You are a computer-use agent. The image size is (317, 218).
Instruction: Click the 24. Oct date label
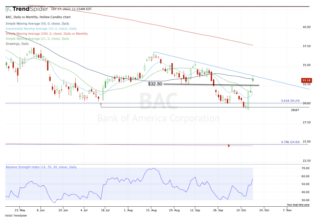[x=264, y=210]
